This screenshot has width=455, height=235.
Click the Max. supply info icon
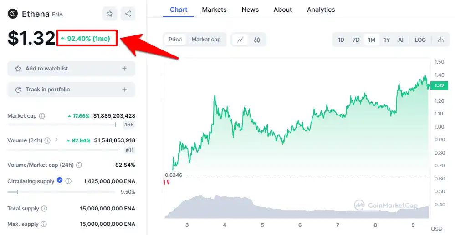44,224
